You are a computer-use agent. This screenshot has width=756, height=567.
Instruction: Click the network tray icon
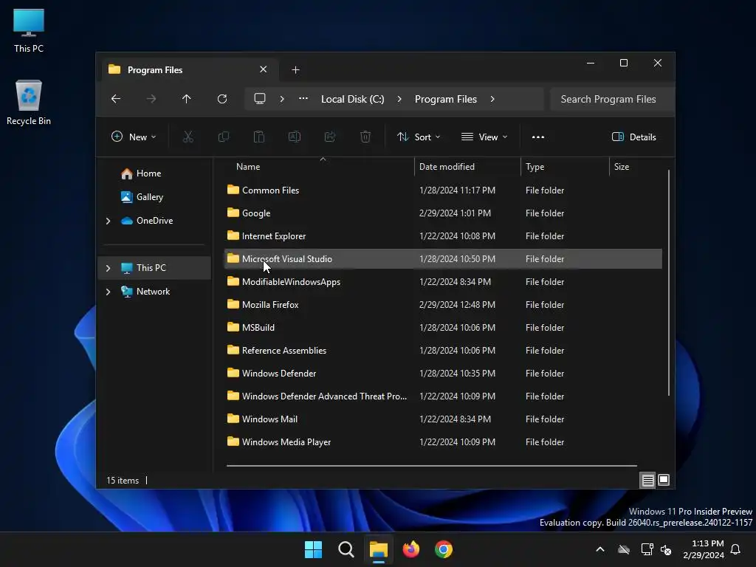[647, 549]
